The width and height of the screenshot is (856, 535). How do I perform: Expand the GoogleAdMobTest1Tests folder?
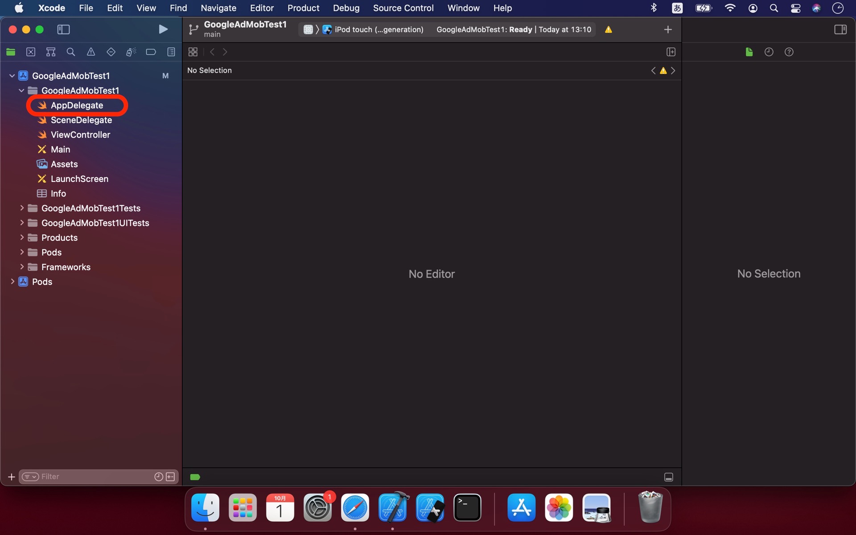[21, 208]
